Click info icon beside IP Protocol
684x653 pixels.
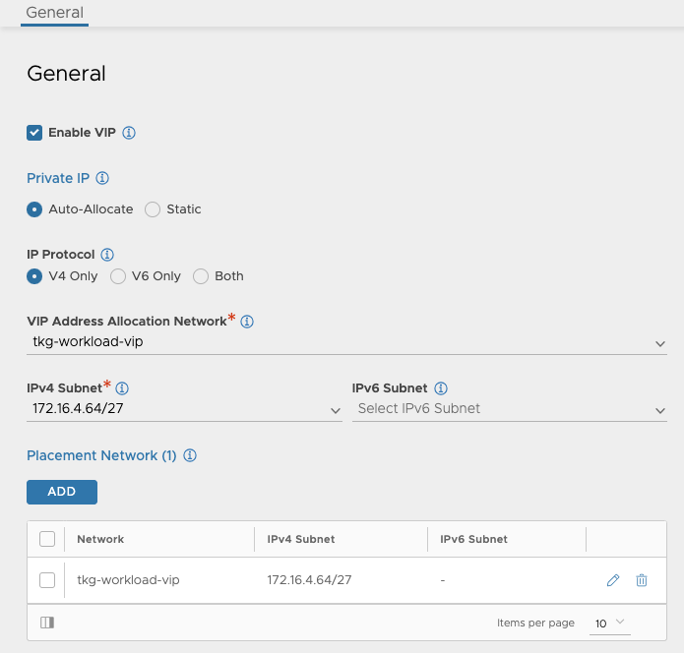108,255
